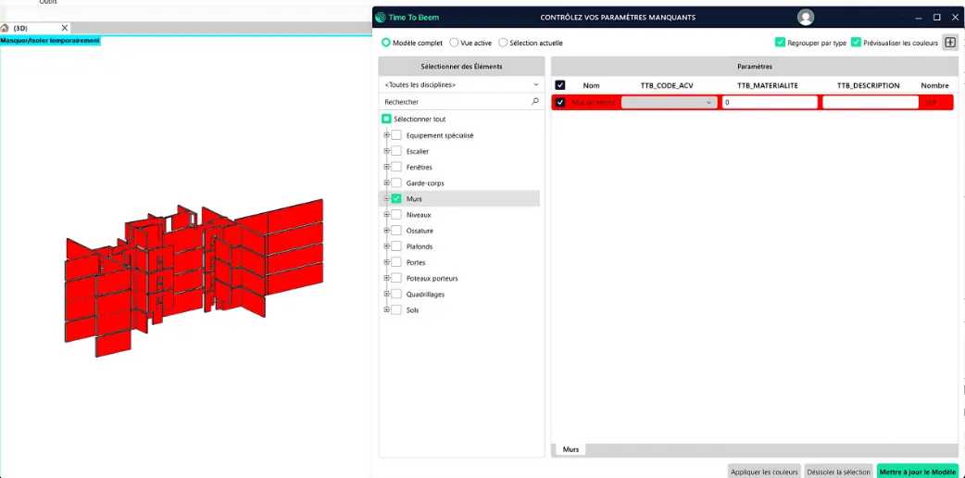The height and width of the screenshot is (478, 965).
Task: Select the Sélection actuelle radio option
Action: click(x=503, y=43)
